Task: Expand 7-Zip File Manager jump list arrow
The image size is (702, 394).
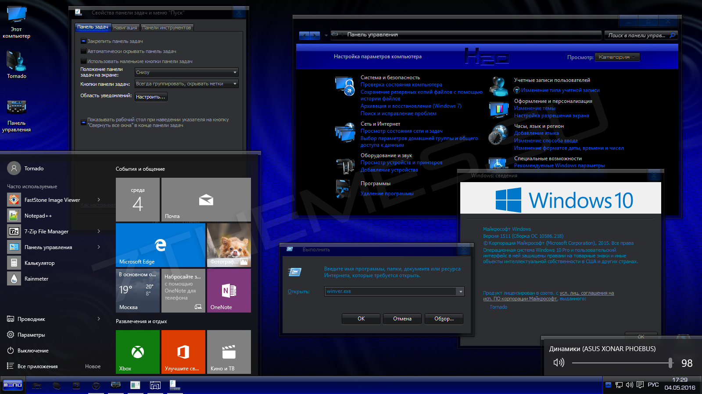Action: 99,231
